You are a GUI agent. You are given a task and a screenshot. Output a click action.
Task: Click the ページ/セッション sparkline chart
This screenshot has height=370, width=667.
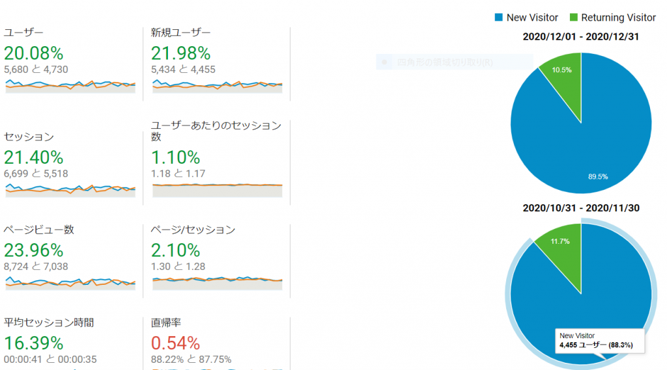coord(218,283)
